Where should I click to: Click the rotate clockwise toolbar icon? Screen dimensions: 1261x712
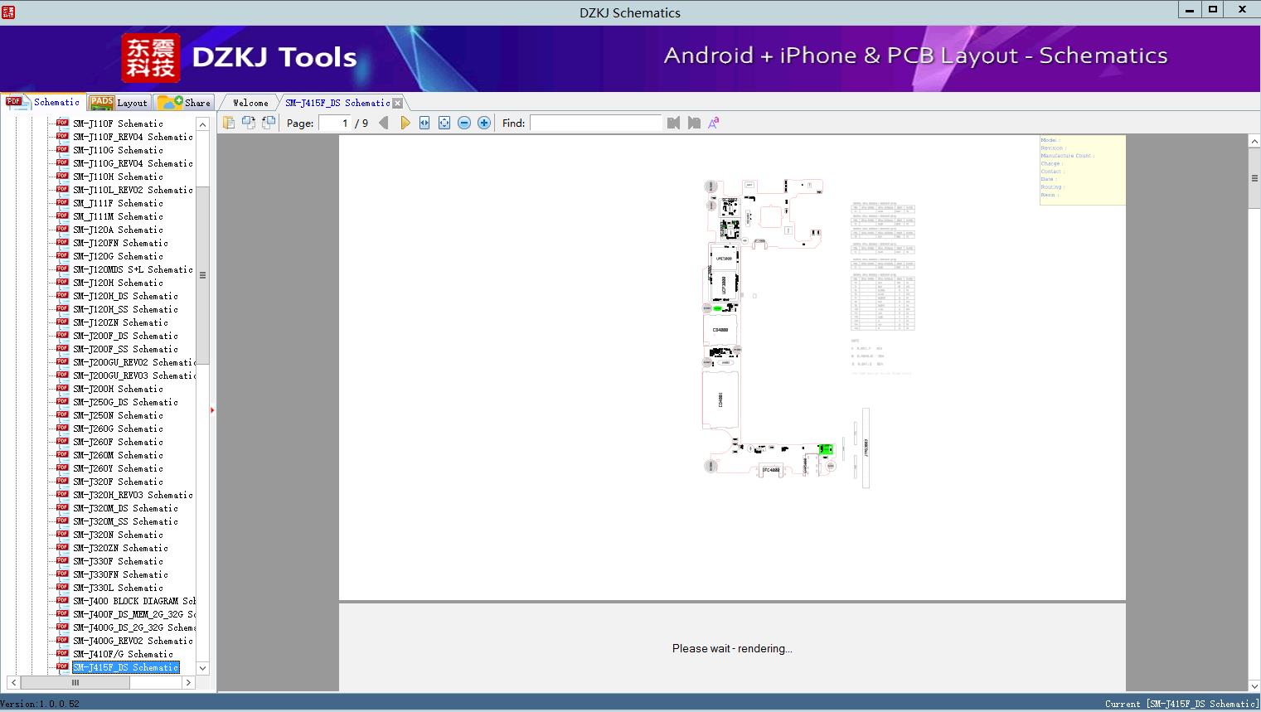(269, 123)
